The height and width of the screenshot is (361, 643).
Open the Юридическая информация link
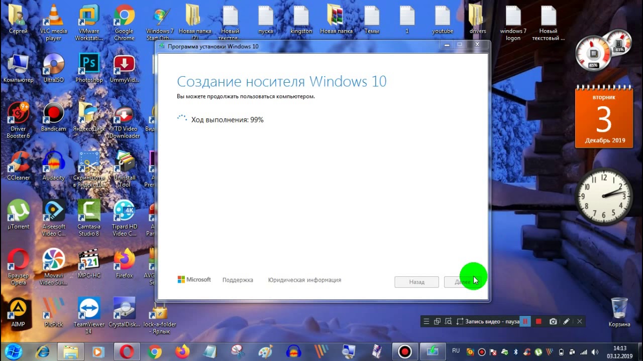304,280
